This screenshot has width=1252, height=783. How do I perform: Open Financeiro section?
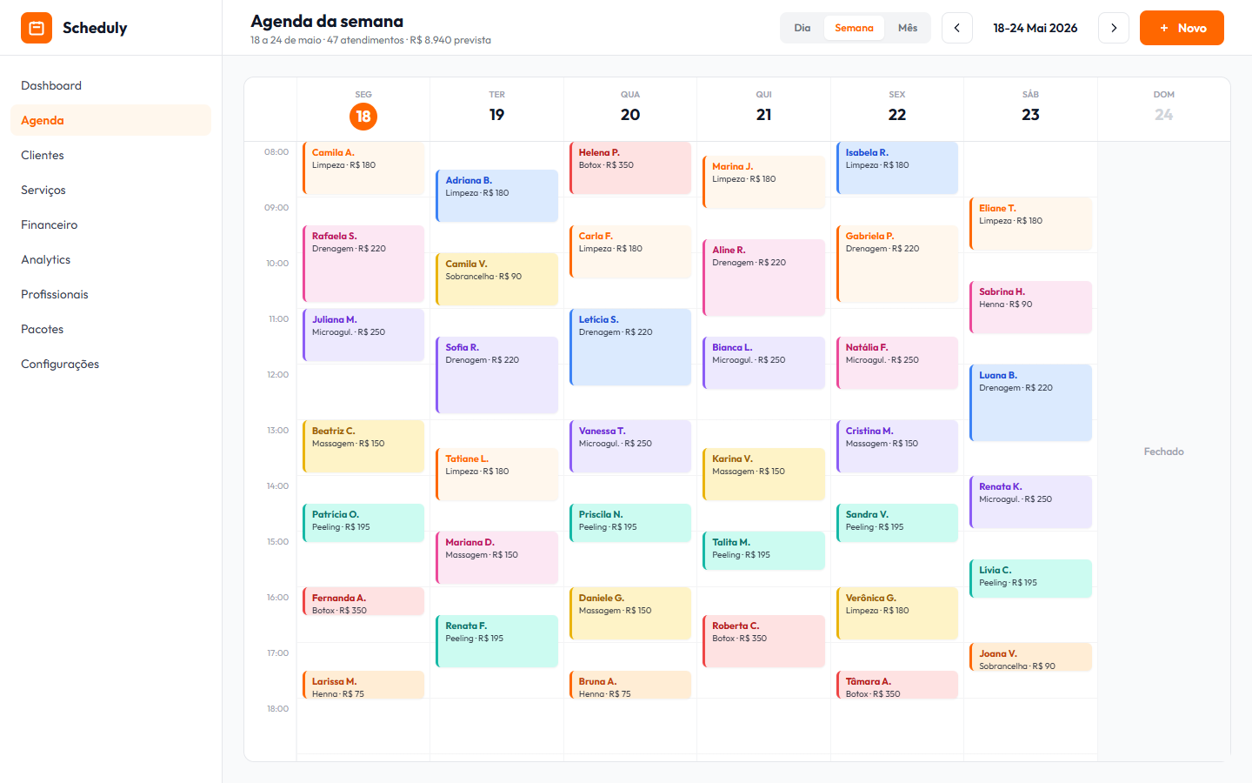110,224
